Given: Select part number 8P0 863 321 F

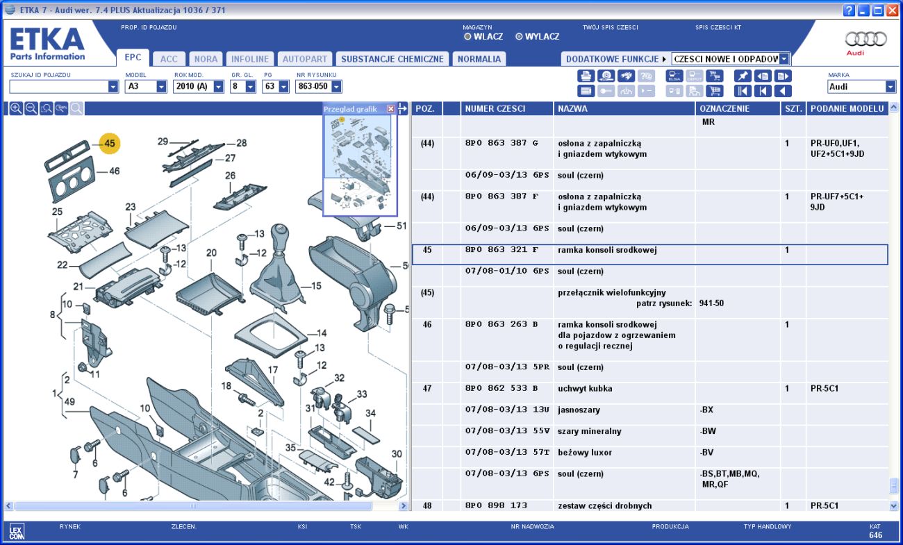Looking at the screenshot, I should tap(502, 250).
